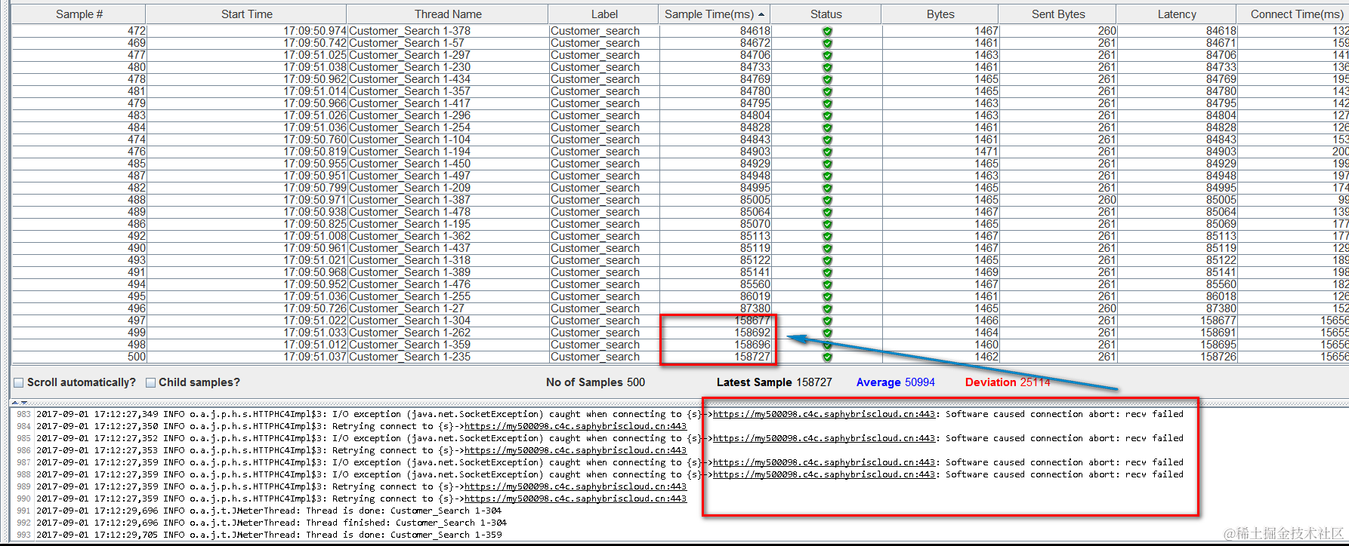The image size is (1349, 546).
Task: Click the success icon in sample 474's row
Action: coord(827,140)
